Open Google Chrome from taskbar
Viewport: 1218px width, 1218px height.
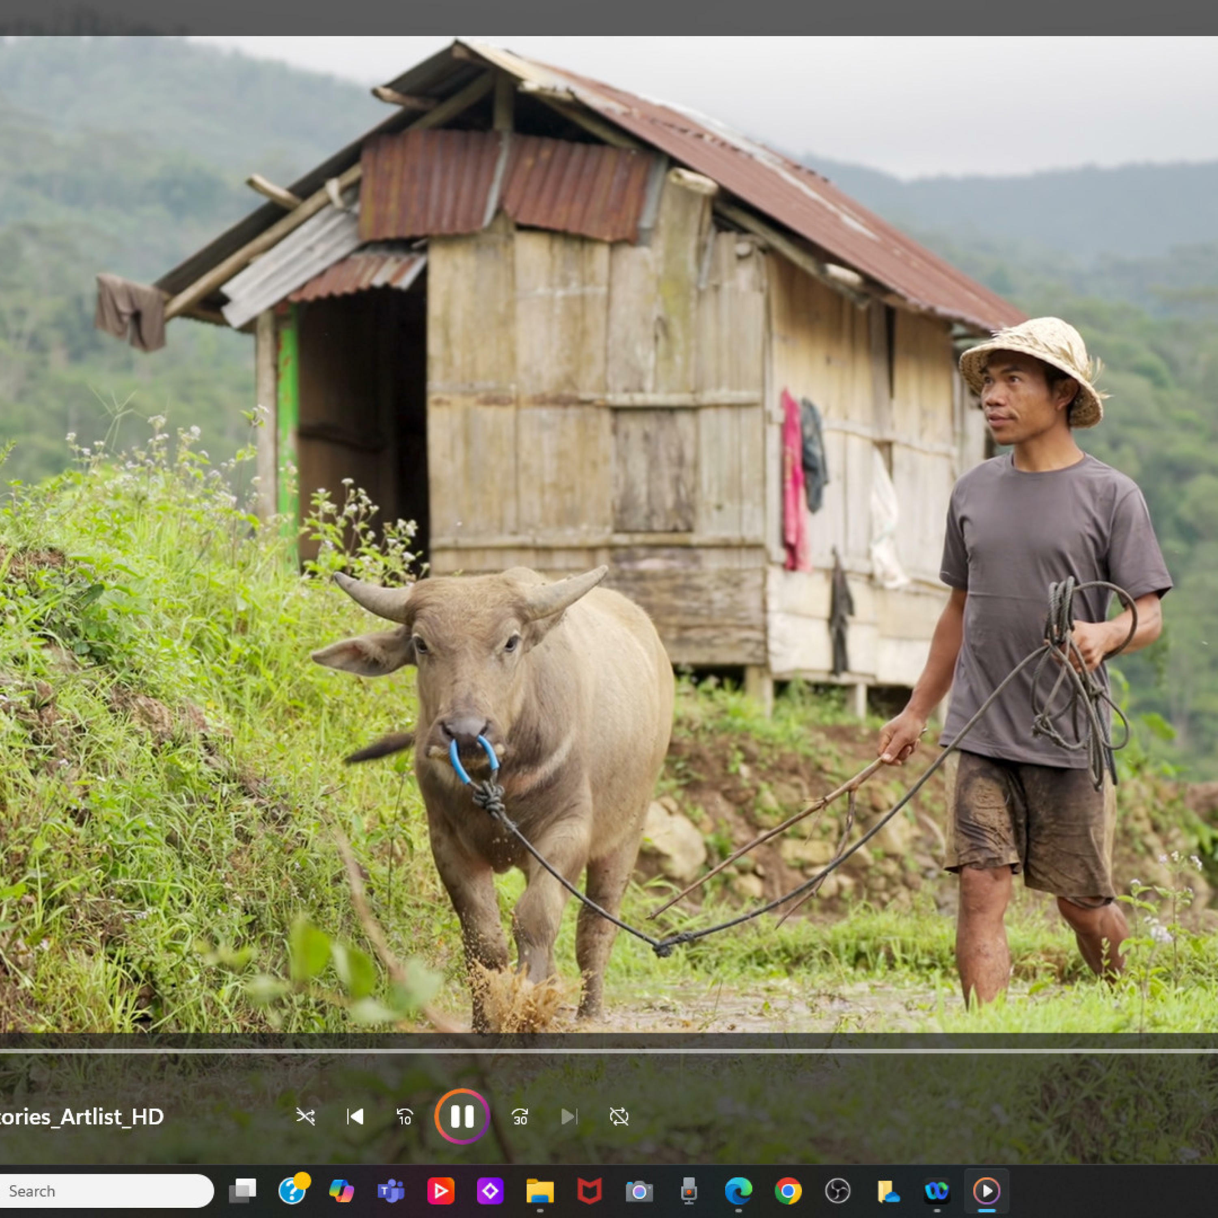[788, 1191]
